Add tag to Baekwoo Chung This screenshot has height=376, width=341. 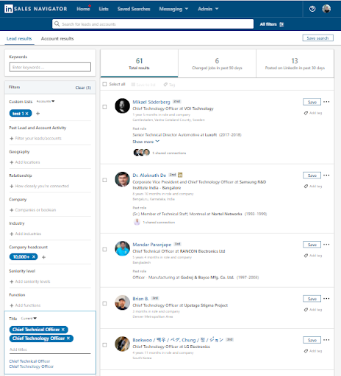click(313, 351)
